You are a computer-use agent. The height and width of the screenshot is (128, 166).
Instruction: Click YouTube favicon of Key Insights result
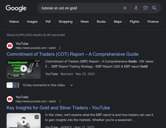click(10, 99)
